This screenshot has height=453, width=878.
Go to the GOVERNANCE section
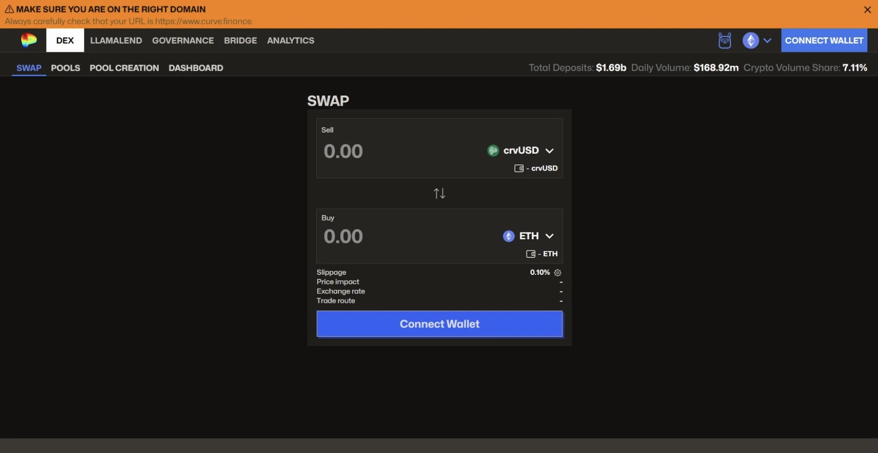183,41
